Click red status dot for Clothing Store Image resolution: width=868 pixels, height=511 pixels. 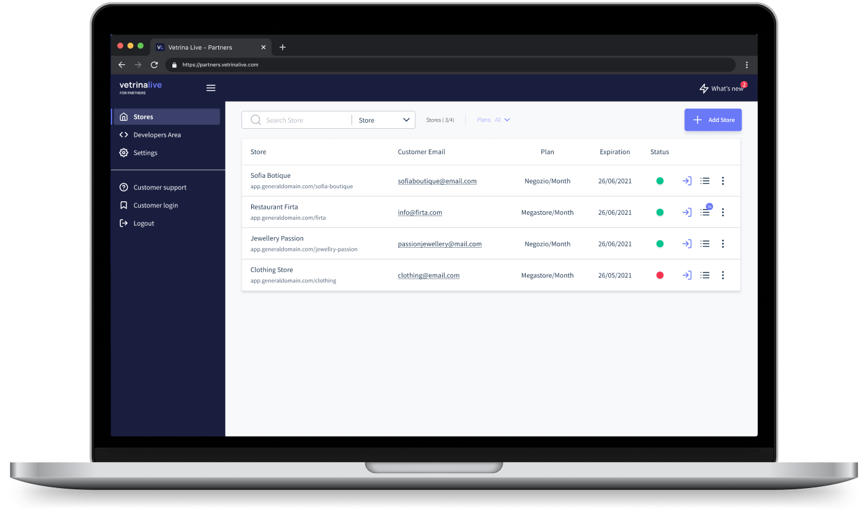(660, 275)
